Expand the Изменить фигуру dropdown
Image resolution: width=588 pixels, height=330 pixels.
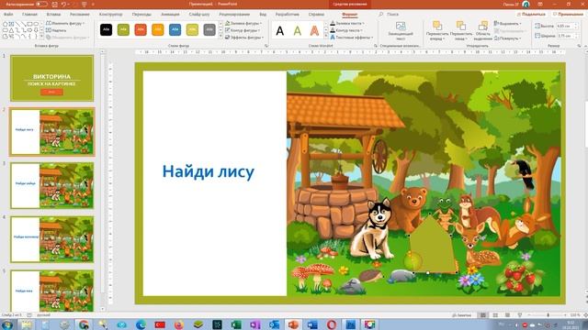pos(65,23)
